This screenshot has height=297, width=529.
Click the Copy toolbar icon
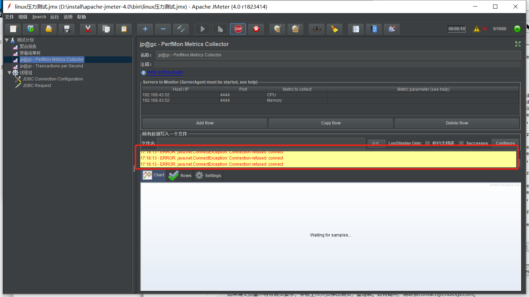106,29
